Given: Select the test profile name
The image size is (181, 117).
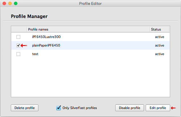Looking at the screenshot, I should point(35,54).
